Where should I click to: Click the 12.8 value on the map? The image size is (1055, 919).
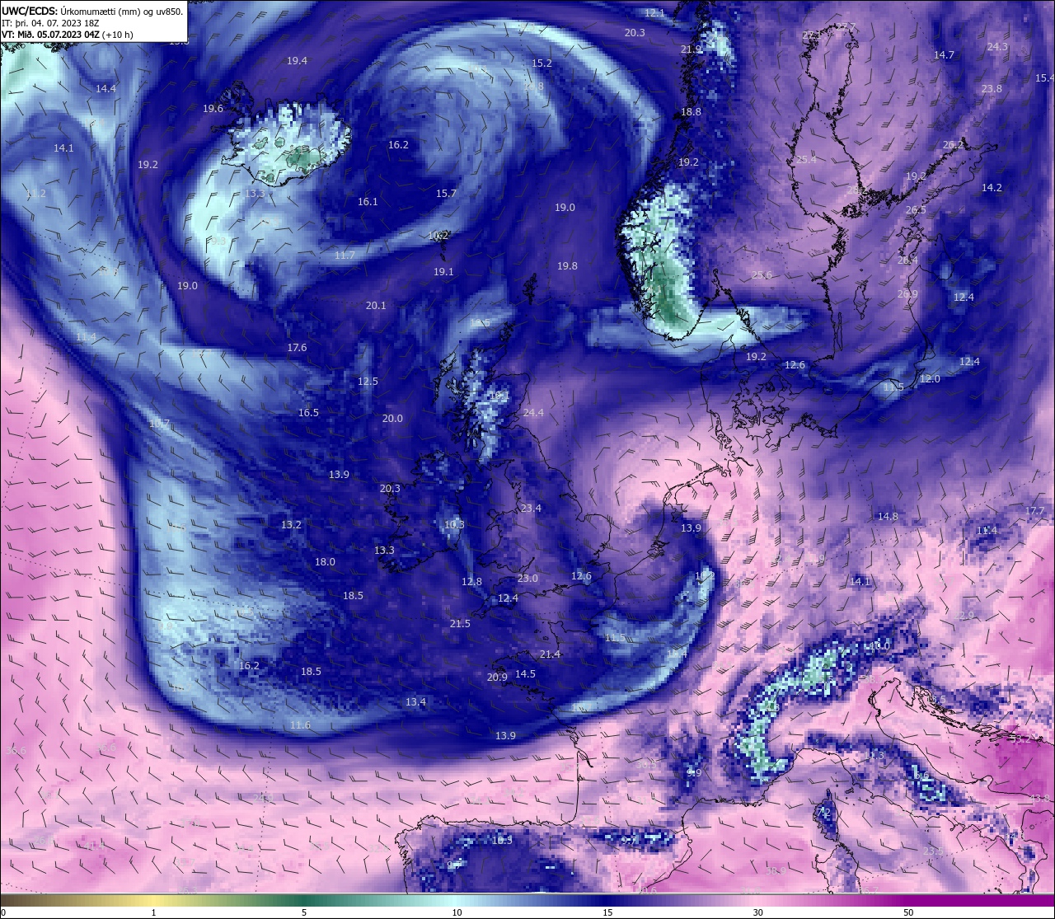pyautogui.click(x=471, y=582)
